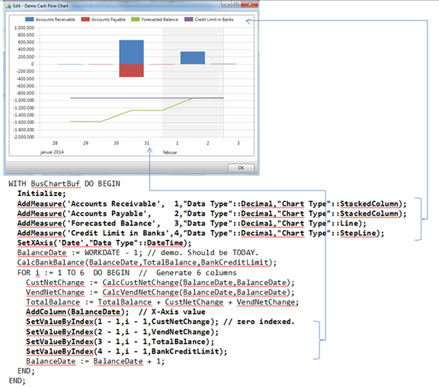439x387 pixels.
Task: Maximize the Demo Cash Flow Chart window
Action: [x=236, y=5]
